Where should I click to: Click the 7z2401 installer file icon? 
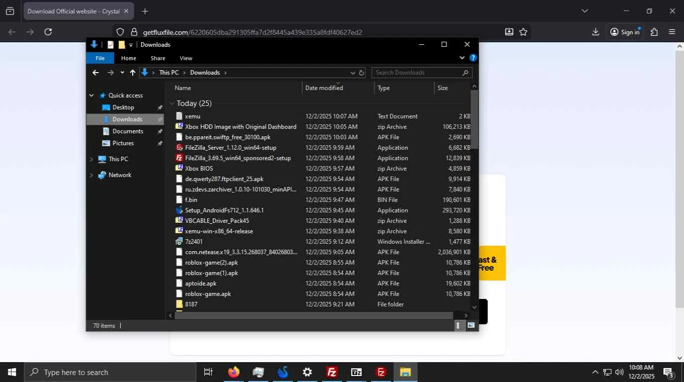(179, 241)
